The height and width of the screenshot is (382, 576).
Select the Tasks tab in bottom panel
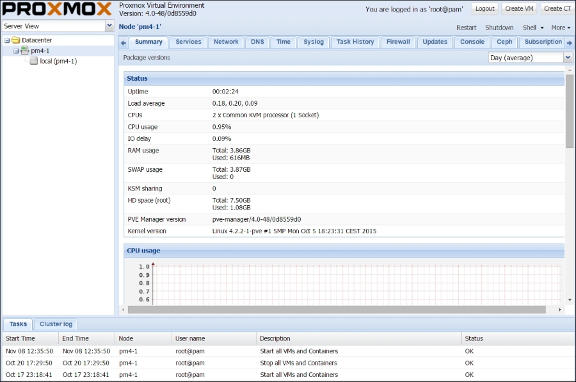click(18, 324)
